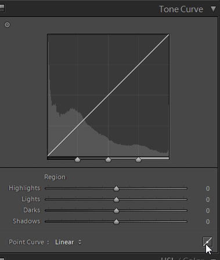Select the Targeted Adjustment tool icon
This screenshot has width=220, height=260.
tap(7, 25)
